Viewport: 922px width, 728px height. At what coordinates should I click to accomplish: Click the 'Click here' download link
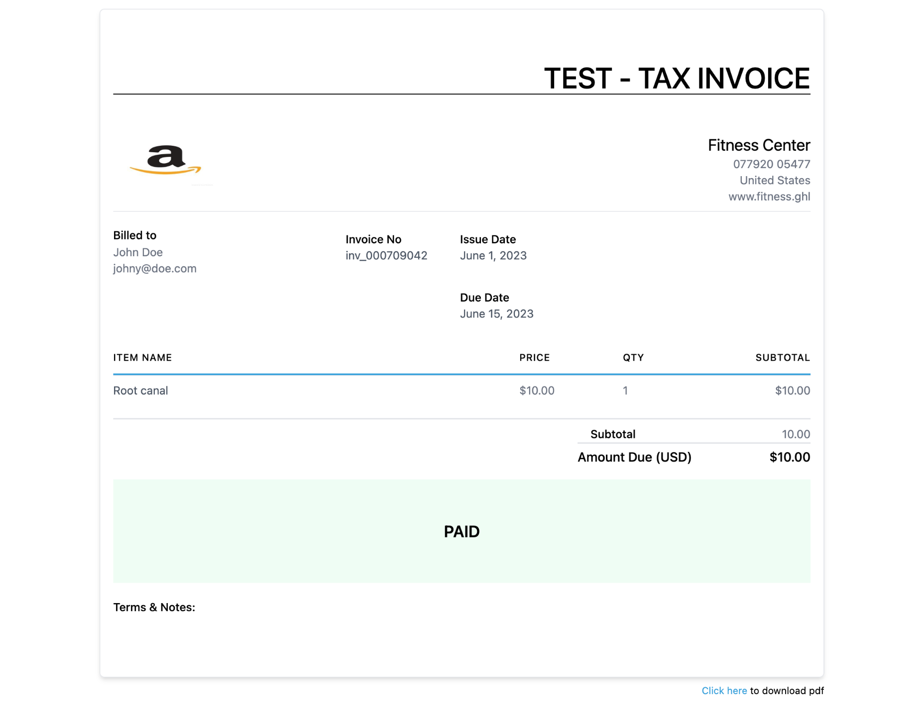pyautogui.click(x=724, y=691)
